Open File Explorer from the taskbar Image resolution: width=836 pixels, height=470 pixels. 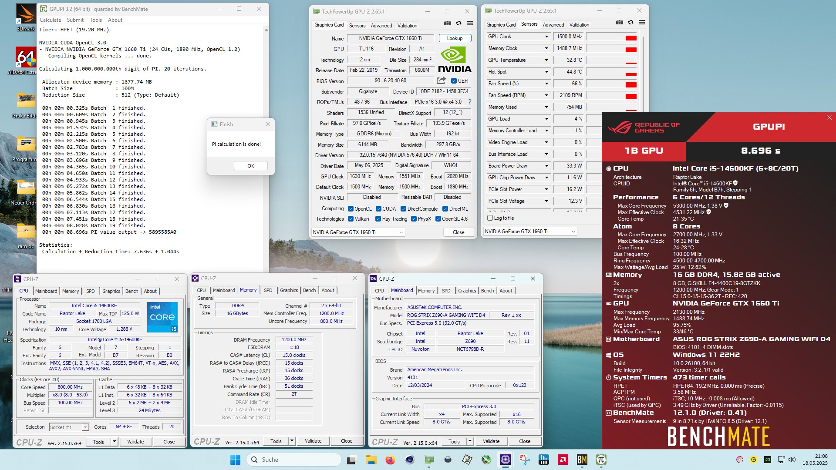371,460
